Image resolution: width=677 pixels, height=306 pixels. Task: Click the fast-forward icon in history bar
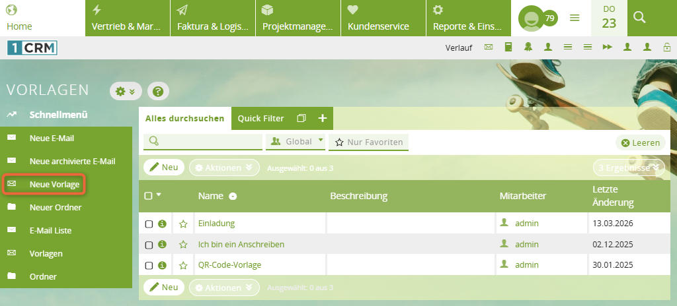click(x=607, y=47)
